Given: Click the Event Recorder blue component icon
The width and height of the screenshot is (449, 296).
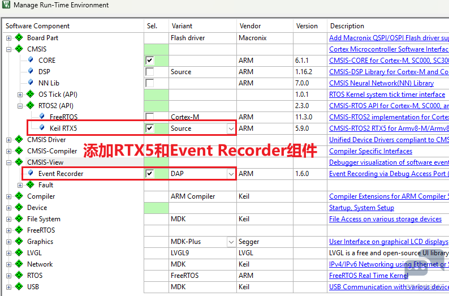Looking at the screenshot, I should (x=31, y=173).
